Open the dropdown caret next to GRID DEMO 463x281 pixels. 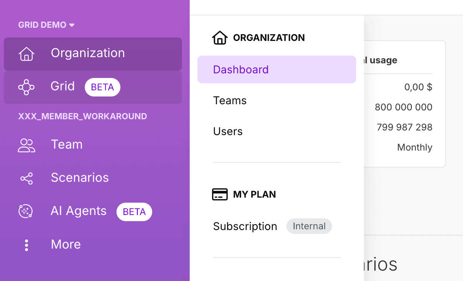pyautogui.click(x=72, y=25)
